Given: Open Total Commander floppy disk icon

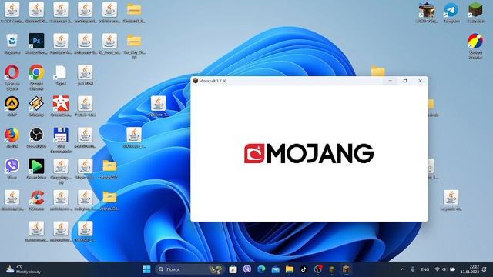Looking at the screenshot, I should click(61, 135).
